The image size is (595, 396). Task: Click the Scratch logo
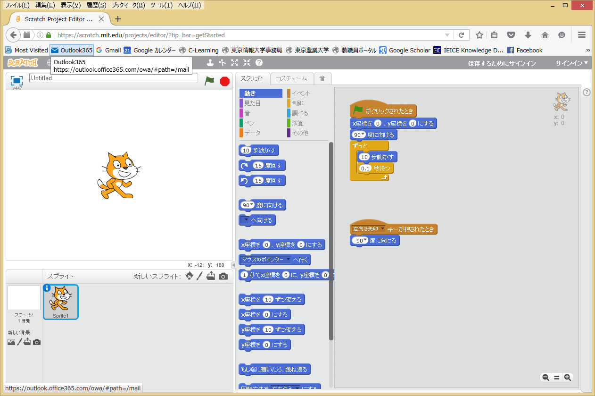[x=23, y=63]
